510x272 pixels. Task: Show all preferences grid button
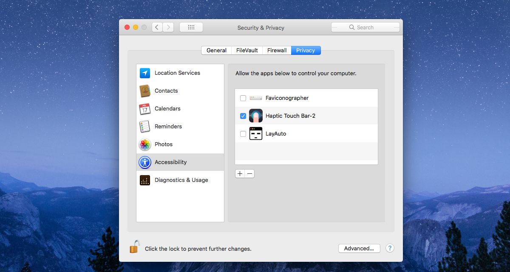(191, 27)
